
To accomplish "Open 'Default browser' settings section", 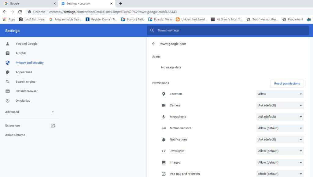I will click(27, 91).
